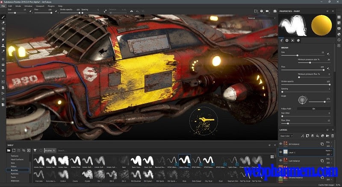Open the Material viewport mode dropdown
This screenshot has height=187, width=342.
coord(262,18)
